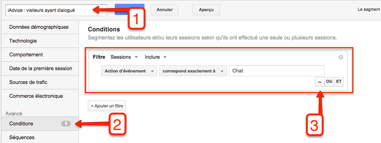Click the segment name field 'iAdvize : visiteurs ayant dialogué'
The image size is (381, 143).
click(56, 10)
